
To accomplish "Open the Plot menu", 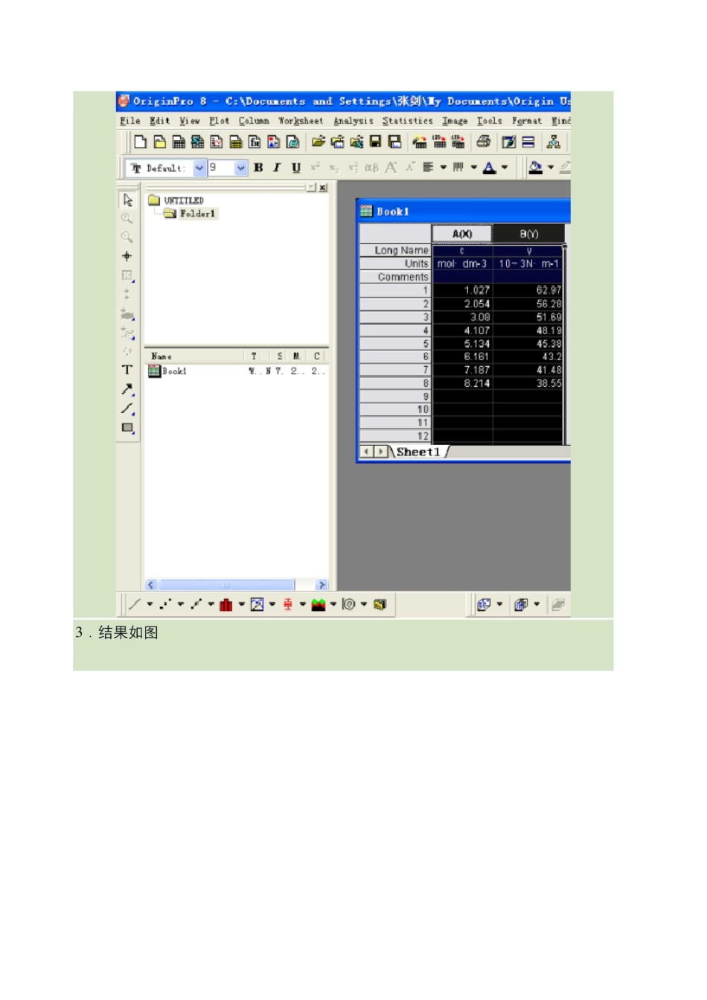I will (x=219, y=121).
